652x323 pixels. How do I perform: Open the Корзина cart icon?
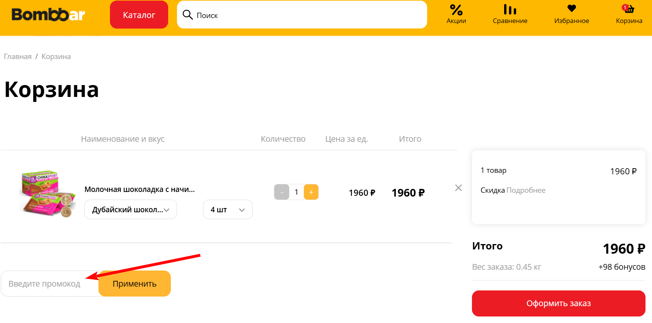pyautogui.click(x=629, y=14)
